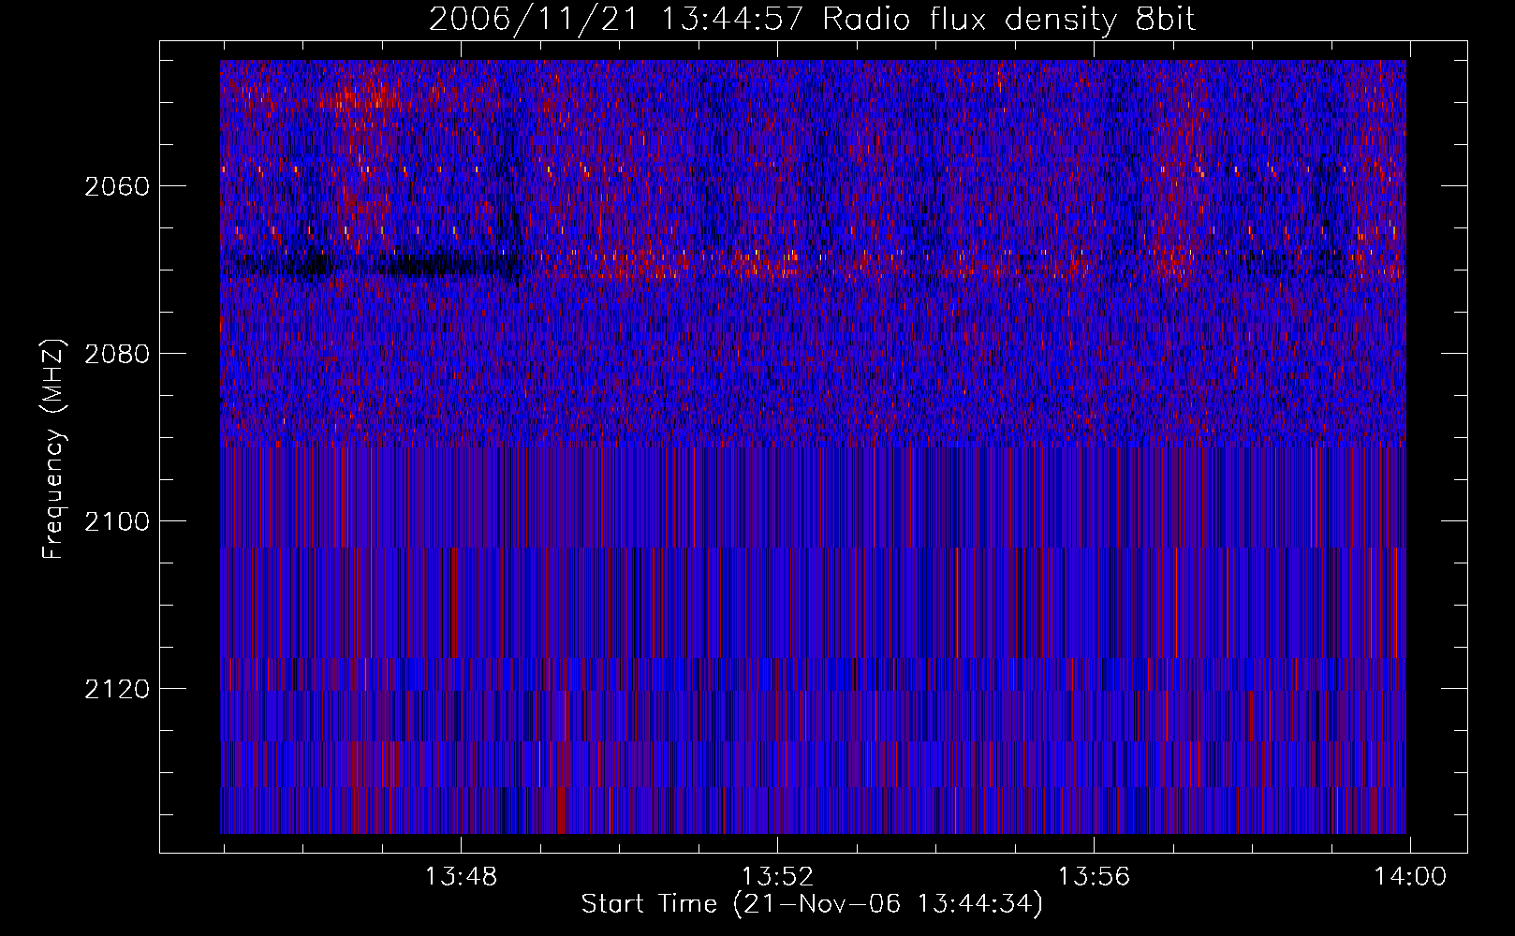Click the 'Start Time (21-Nov-06 13:44:34)' label
This screenshot has height=936, width=1515.
[x=812, y=904]
